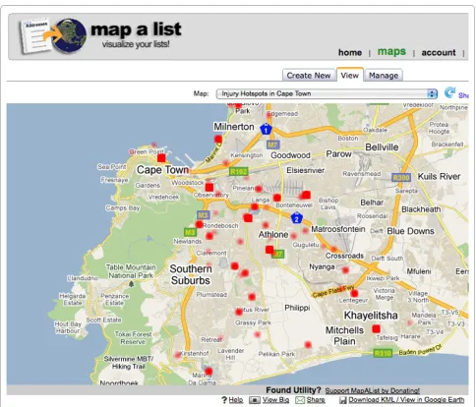Click the Share link below the map
Viewport: 476px width, 407px height.
316,400
